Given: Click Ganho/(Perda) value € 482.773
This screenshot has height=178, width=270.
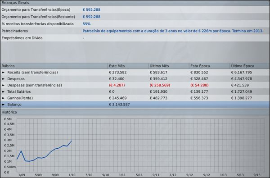Looking at the screenshot, I should (158, 98).
